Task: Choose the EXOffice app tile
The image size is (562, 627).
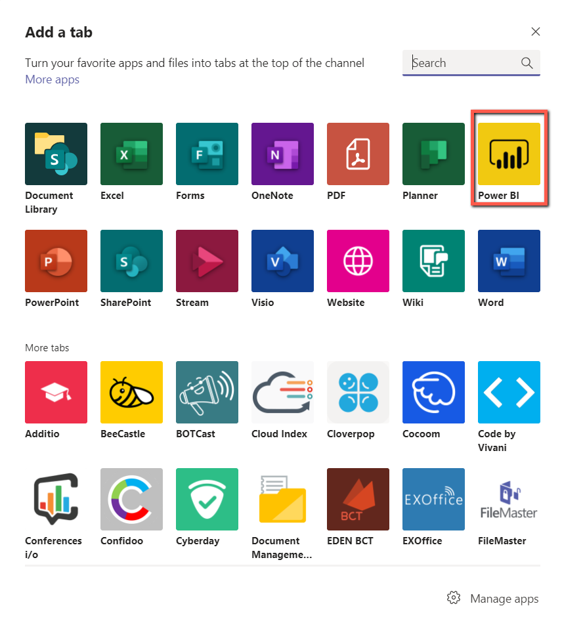Action: point(433,499)
